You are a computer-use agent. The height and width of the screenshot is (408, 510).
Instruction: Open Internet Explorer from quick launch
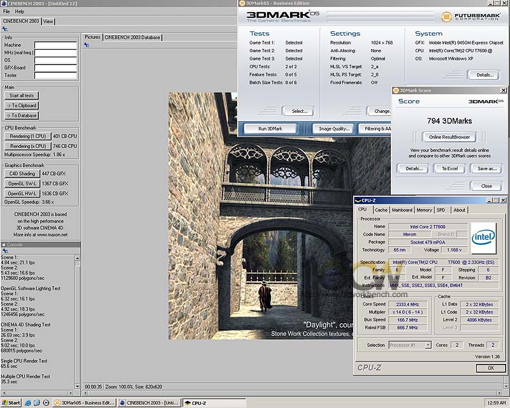point(28,403)
